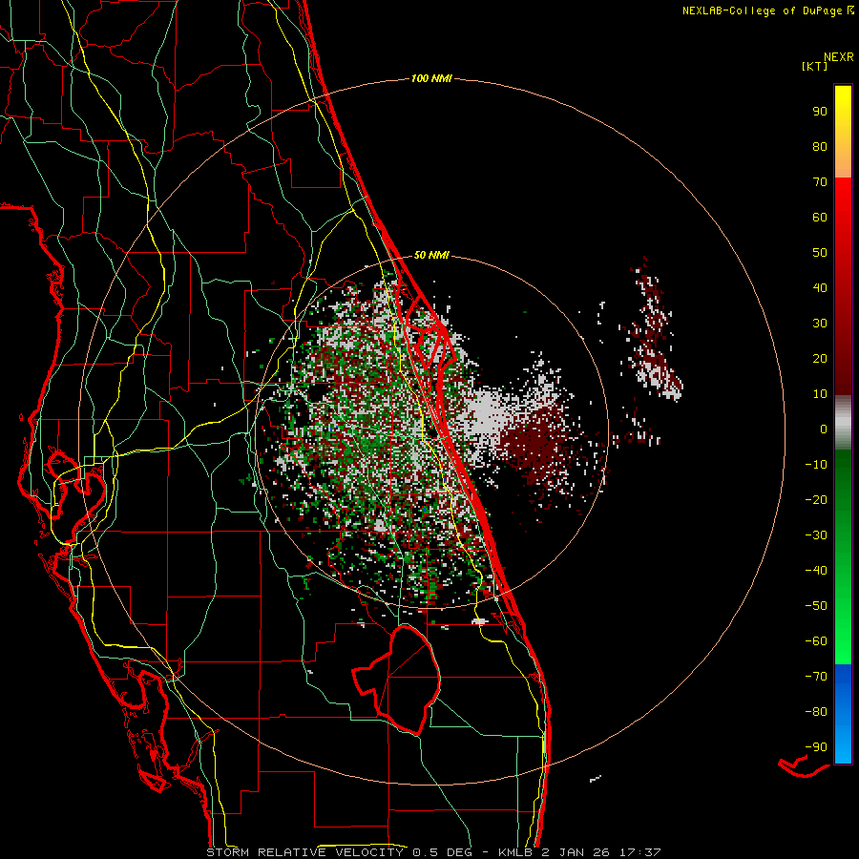
Task: Click the -20 value on velocity scale
Action: [816, 500]
